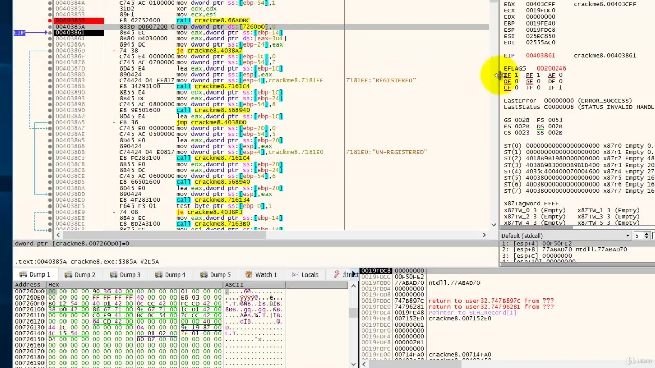Select the LastError ERROR_SUCCESS line
655x368 pixels.
pos(567,101)
